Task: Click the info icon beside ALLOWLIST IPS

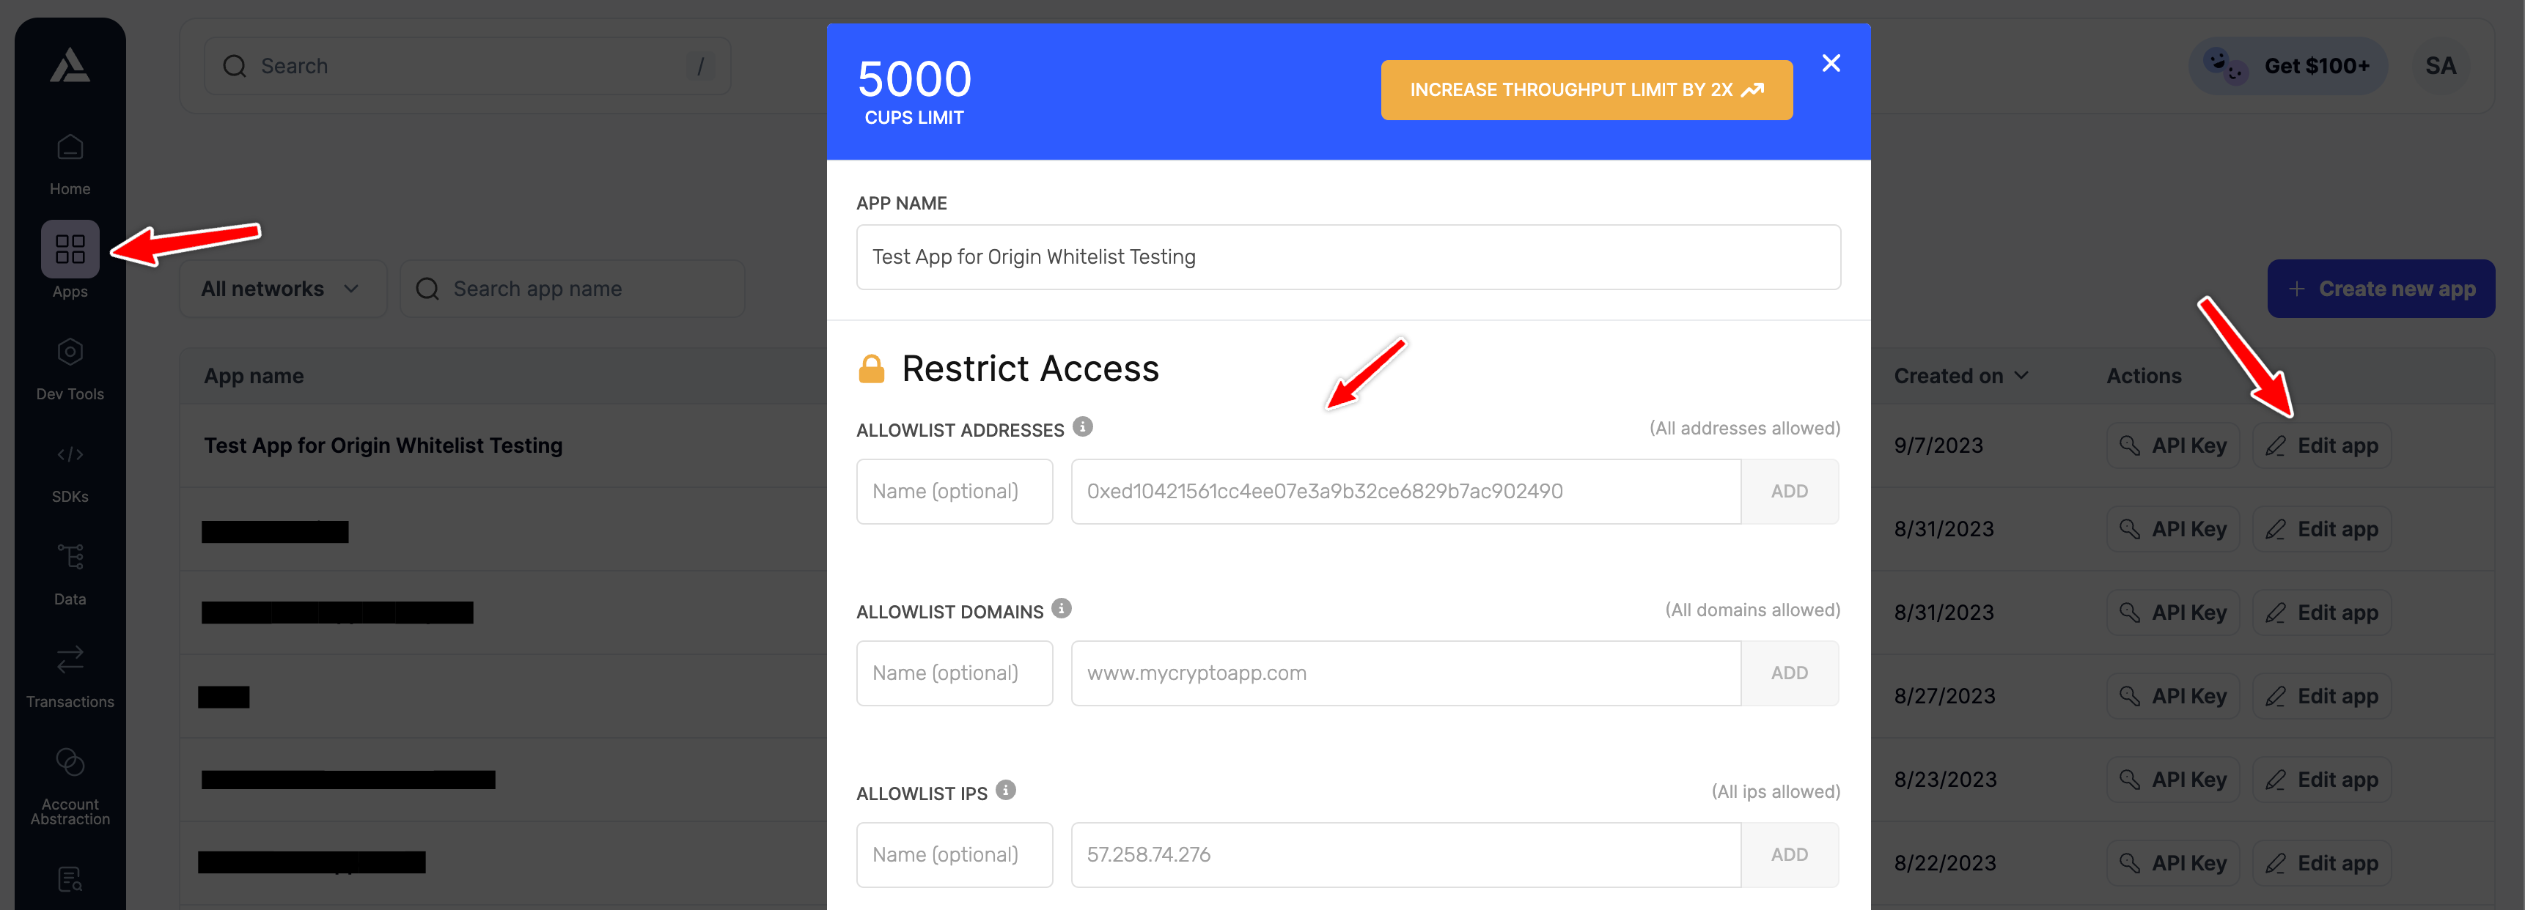Action: 1006,790
